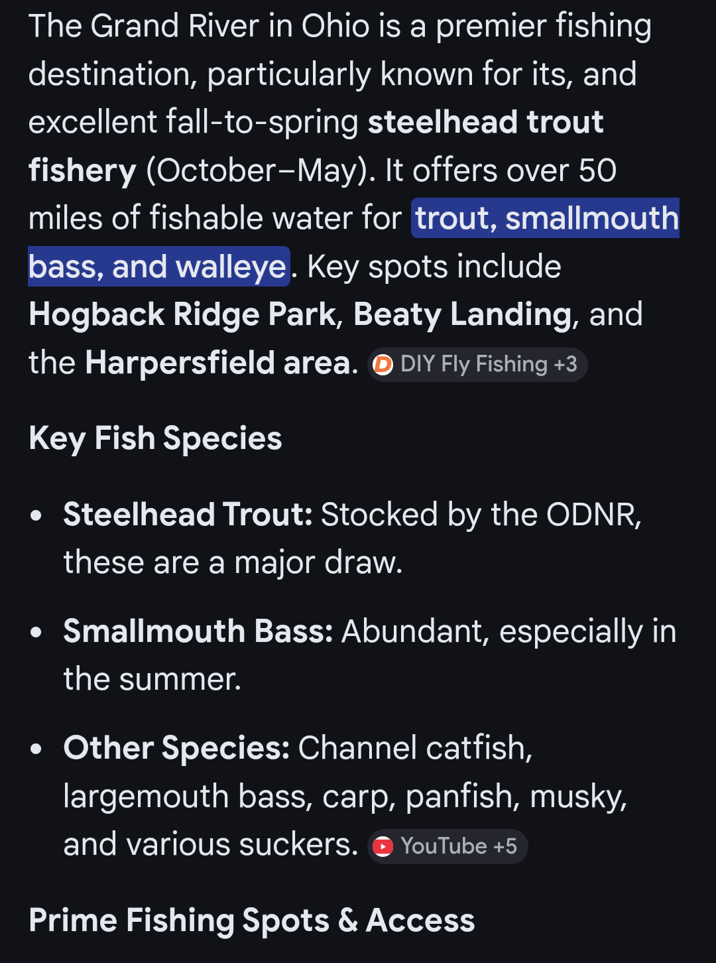Screen dimensions: 716x963
Task: Select the bold "Smallmouth Bass:" list label
Action: click(x=198, y=631)
